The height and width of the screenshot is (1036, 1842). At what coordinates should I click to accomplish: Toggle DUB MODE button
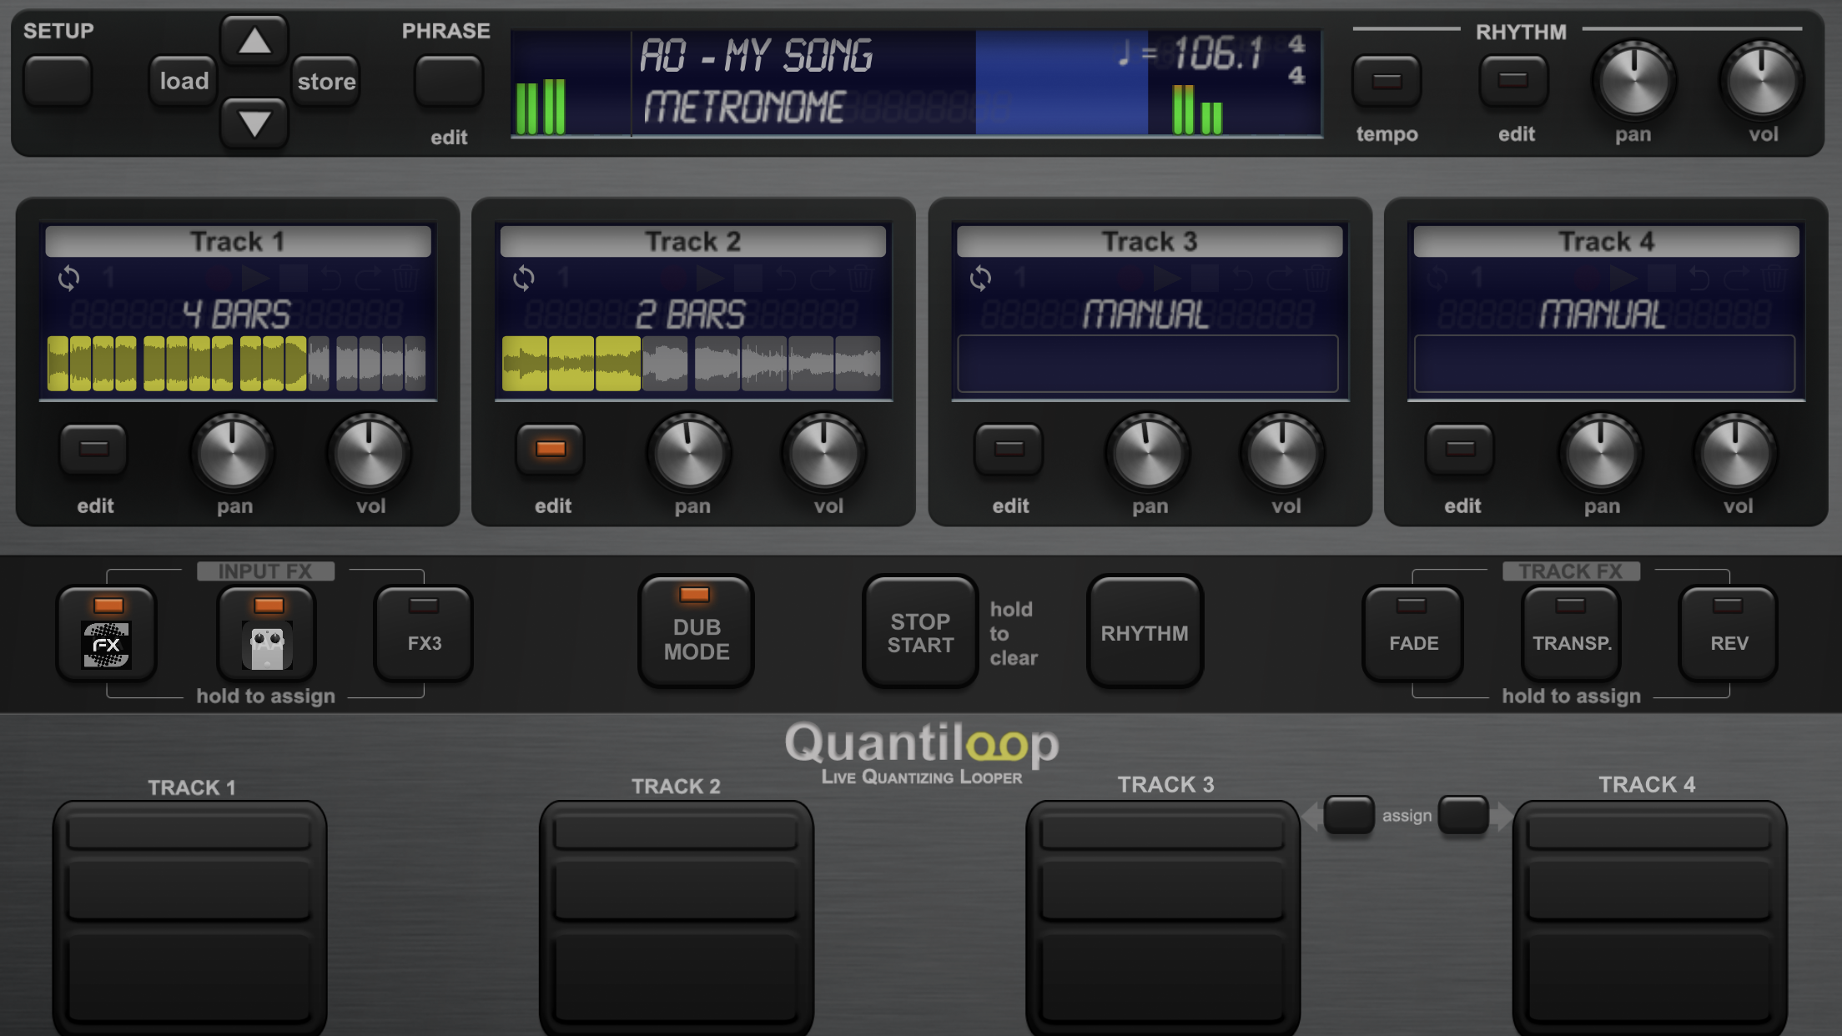(696, 631)
